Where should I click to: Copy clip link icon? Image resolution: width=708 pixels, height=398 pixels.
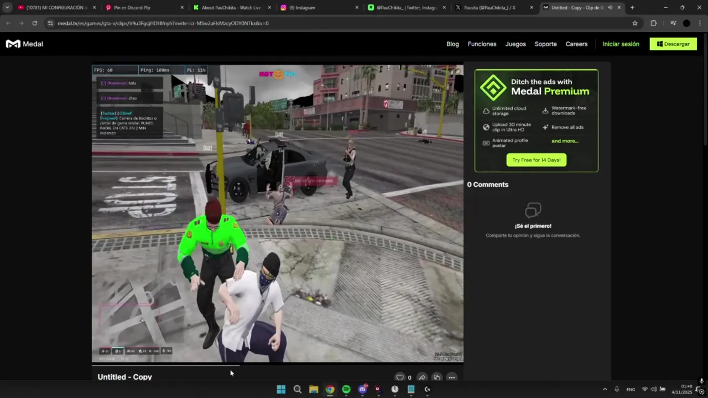pyautogui.click(x=437, y=378)
